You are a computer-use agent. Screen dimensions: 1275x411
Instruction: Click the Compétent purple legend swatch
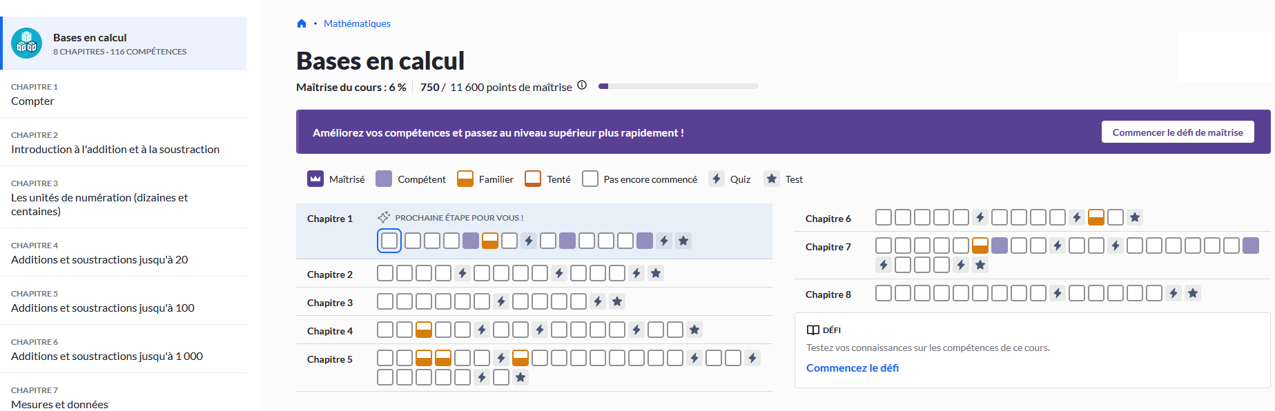(384, 179)
